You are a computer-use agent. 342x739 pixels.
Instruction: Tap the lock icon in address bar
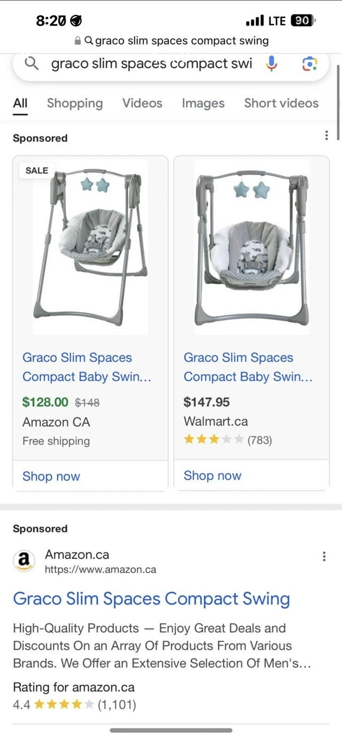pyautogui.click(x=77, y=41)
